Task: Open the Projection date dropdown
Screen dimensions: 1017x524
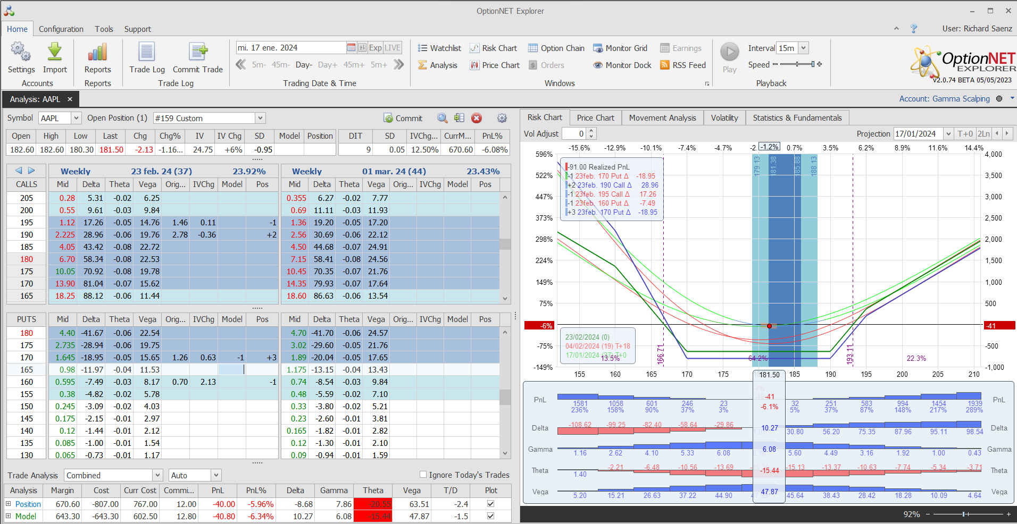Action: coord(948,134)
